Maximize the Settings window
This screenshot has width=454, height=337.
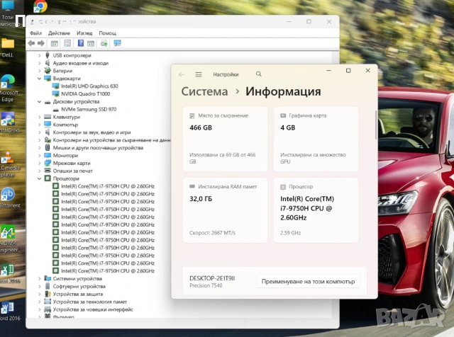click(348, 71)
